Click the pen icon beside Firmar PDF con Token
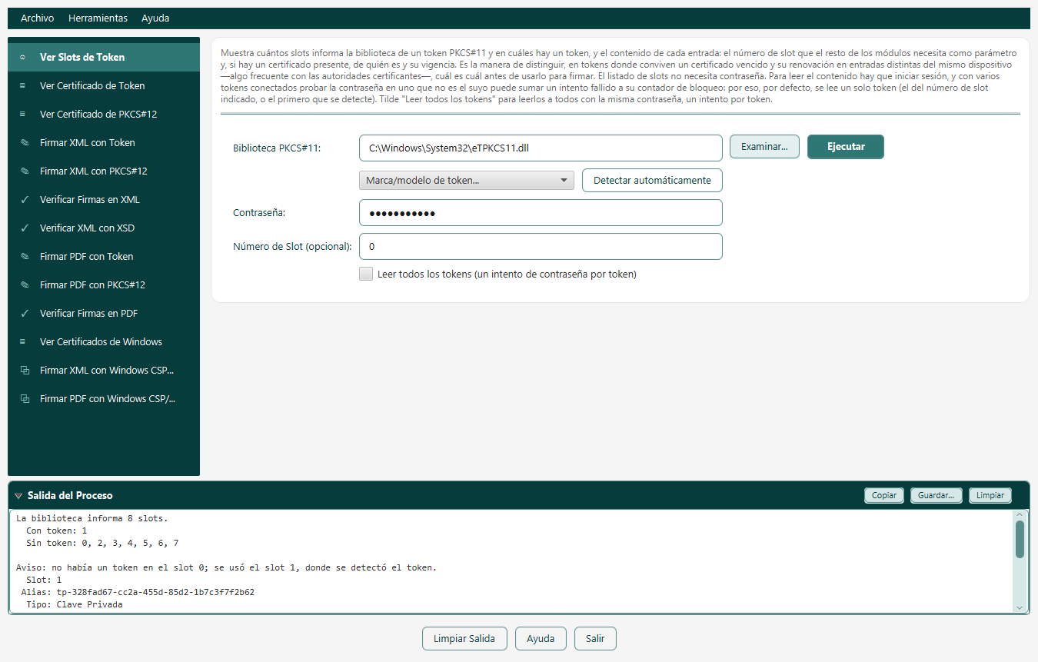Image resolution: width=1038 pixels, height=662 pixels. [23, 256]
